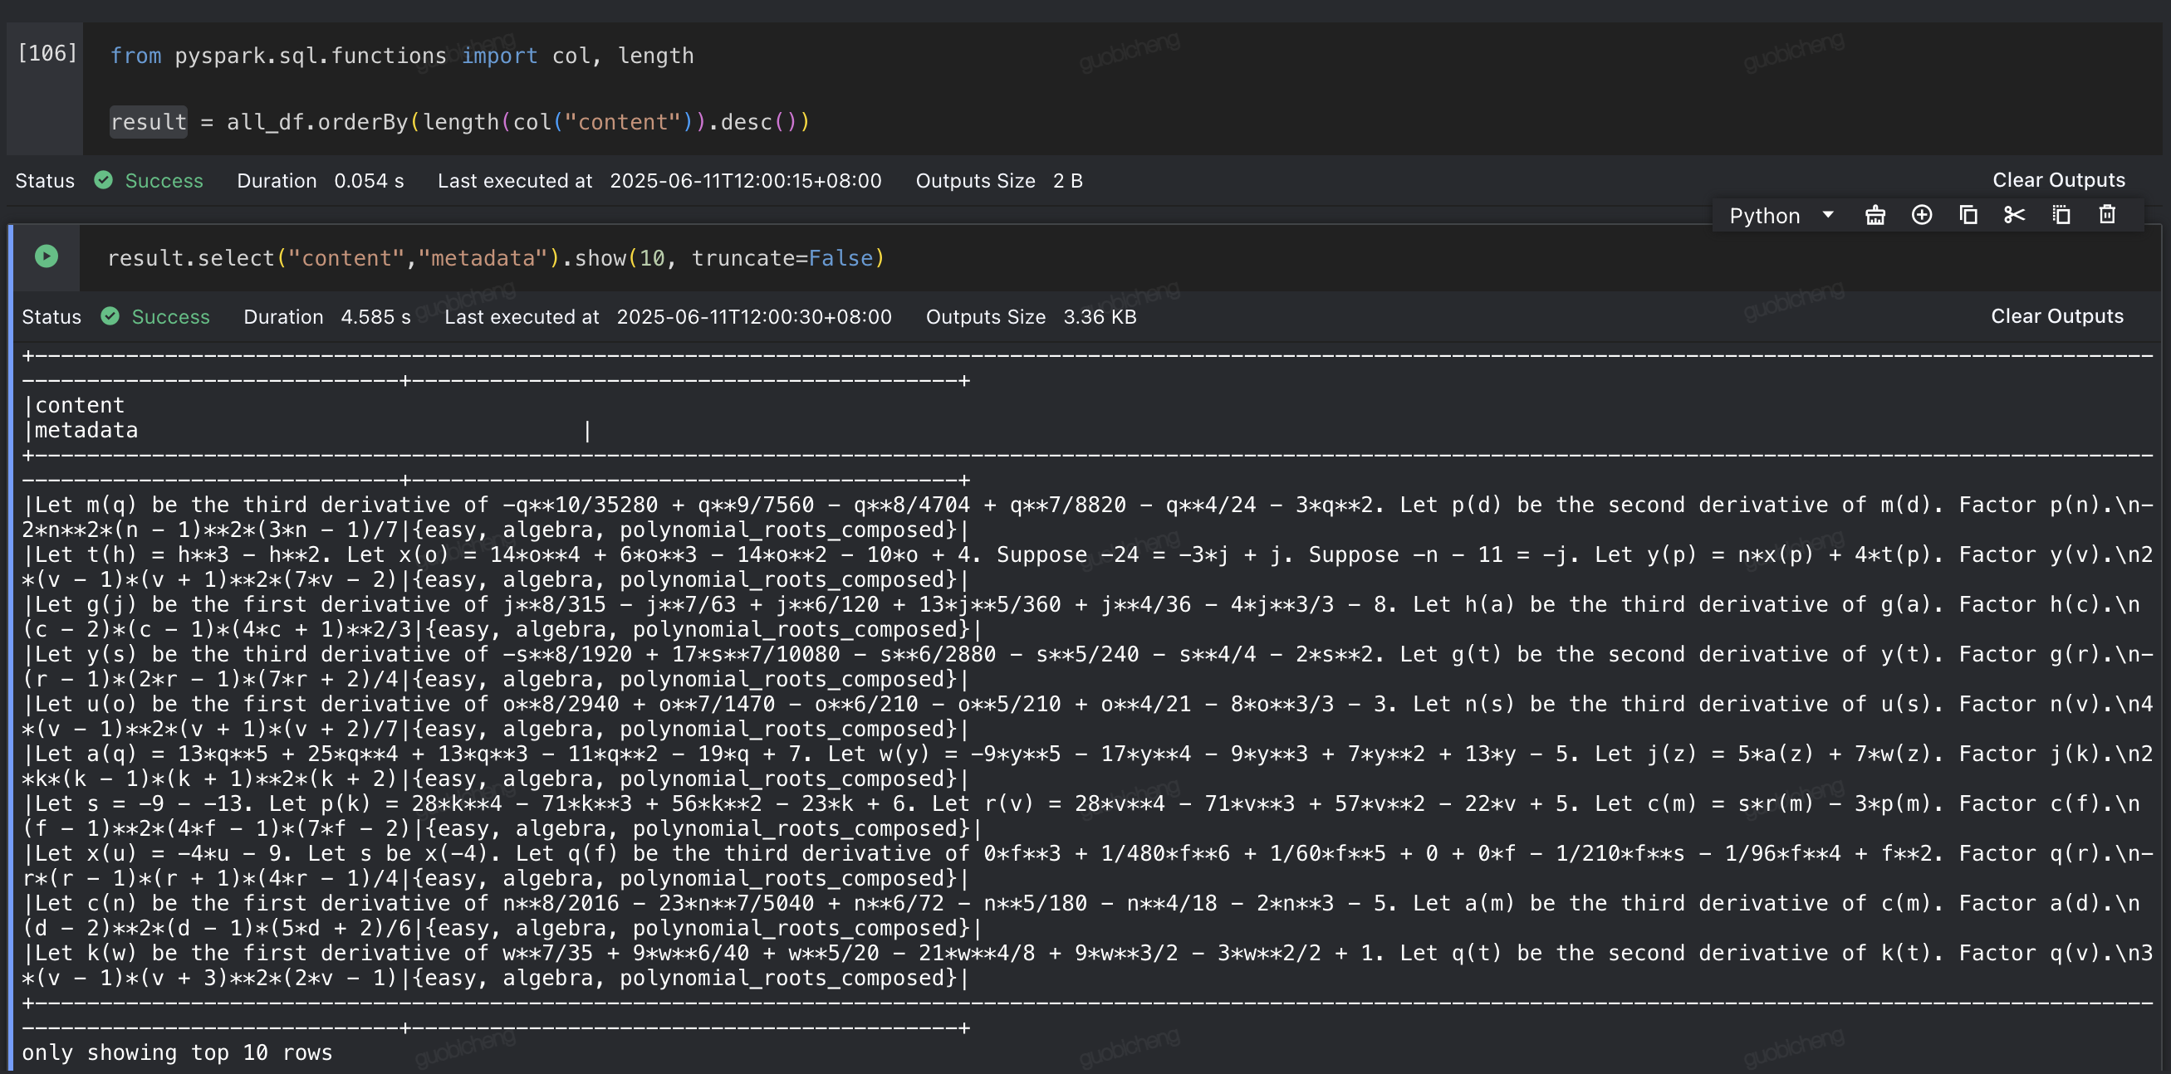2171x1074 pixels.
Task: Paste a cell with the paste icon
Action: 2060,215
